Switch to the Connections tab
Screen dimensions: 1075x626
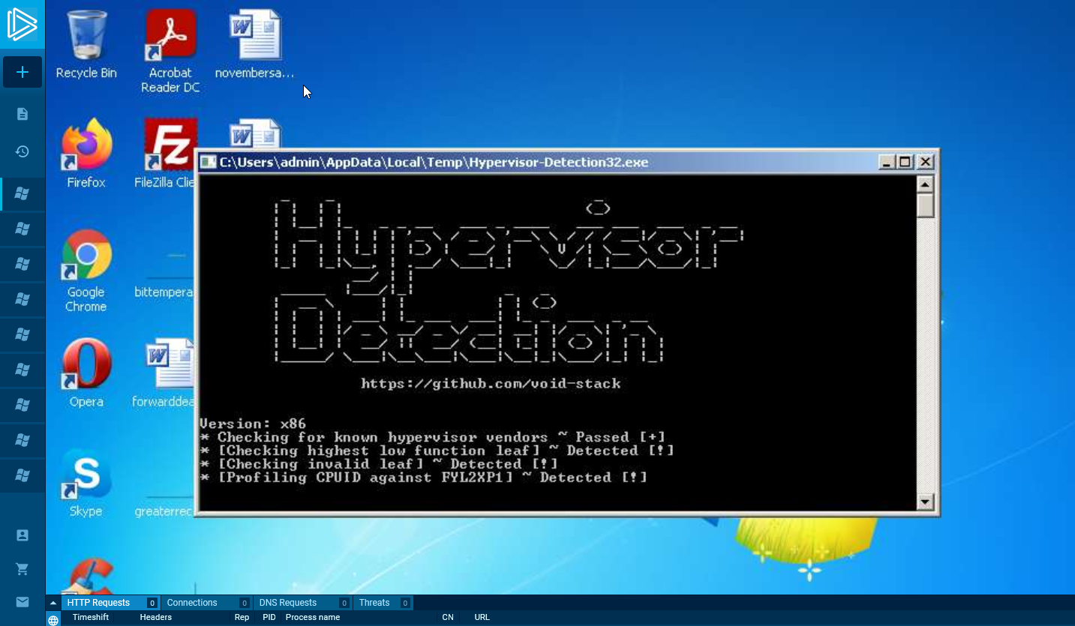192,603
